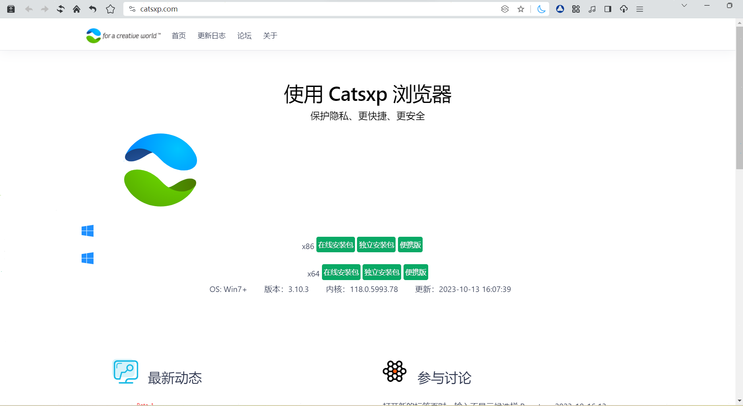The width and height of the screenshot is (743, 406).
Task: Open the browser main menu
Action: (x=640, y=9)
